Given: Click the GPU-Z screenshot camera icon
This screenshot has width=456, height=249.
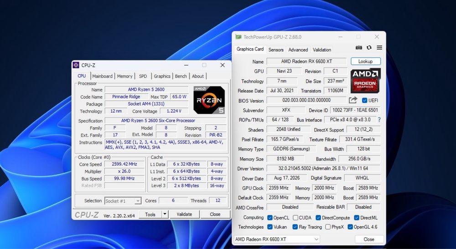Looking at the screenshot, I should (359, 48).
